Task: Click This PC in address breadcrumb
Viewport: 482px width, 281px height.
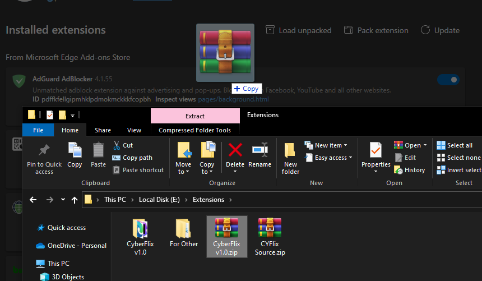Action: 115,200
